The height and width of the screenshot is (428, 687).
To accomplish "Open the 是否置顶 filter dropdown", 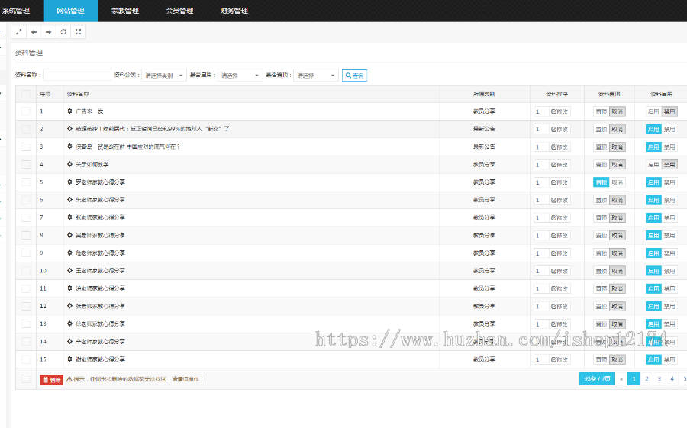I will 316,76.
